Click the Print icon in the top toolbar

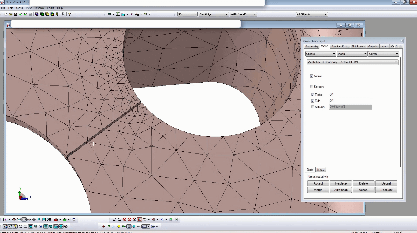click(31, 14)
